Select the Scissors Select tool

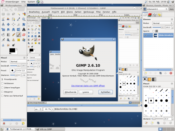[x=3, y=19]
